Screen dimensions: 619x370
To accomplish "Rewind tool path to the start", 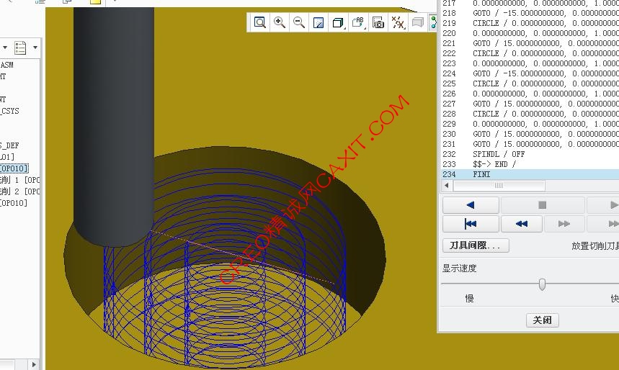I will click(x=471, y=224).
